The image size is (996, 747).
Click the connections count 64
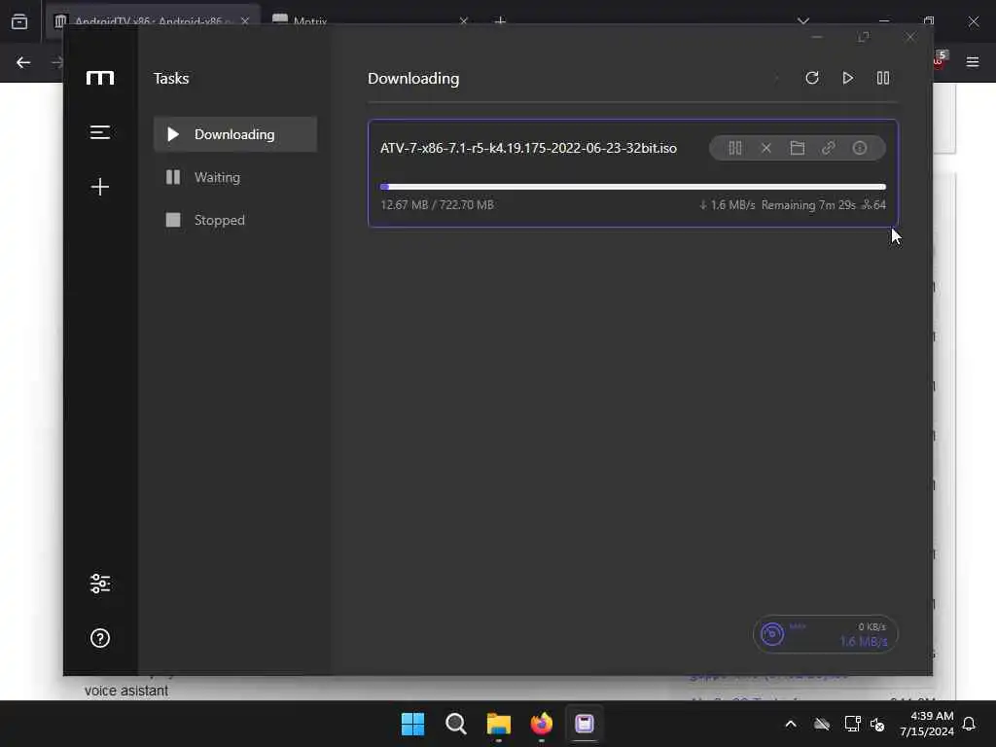coord(873,204)
